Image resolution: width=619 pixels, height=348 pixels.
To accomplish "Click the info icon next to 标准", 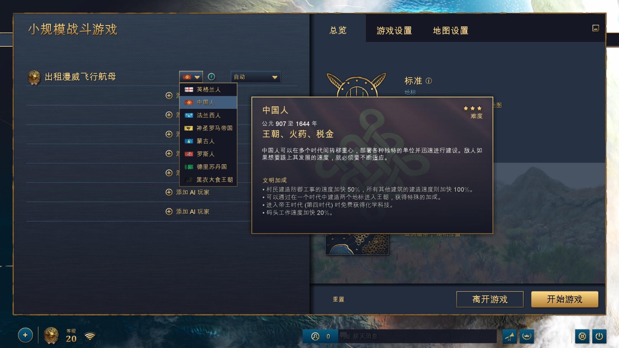I will [429, 81].
